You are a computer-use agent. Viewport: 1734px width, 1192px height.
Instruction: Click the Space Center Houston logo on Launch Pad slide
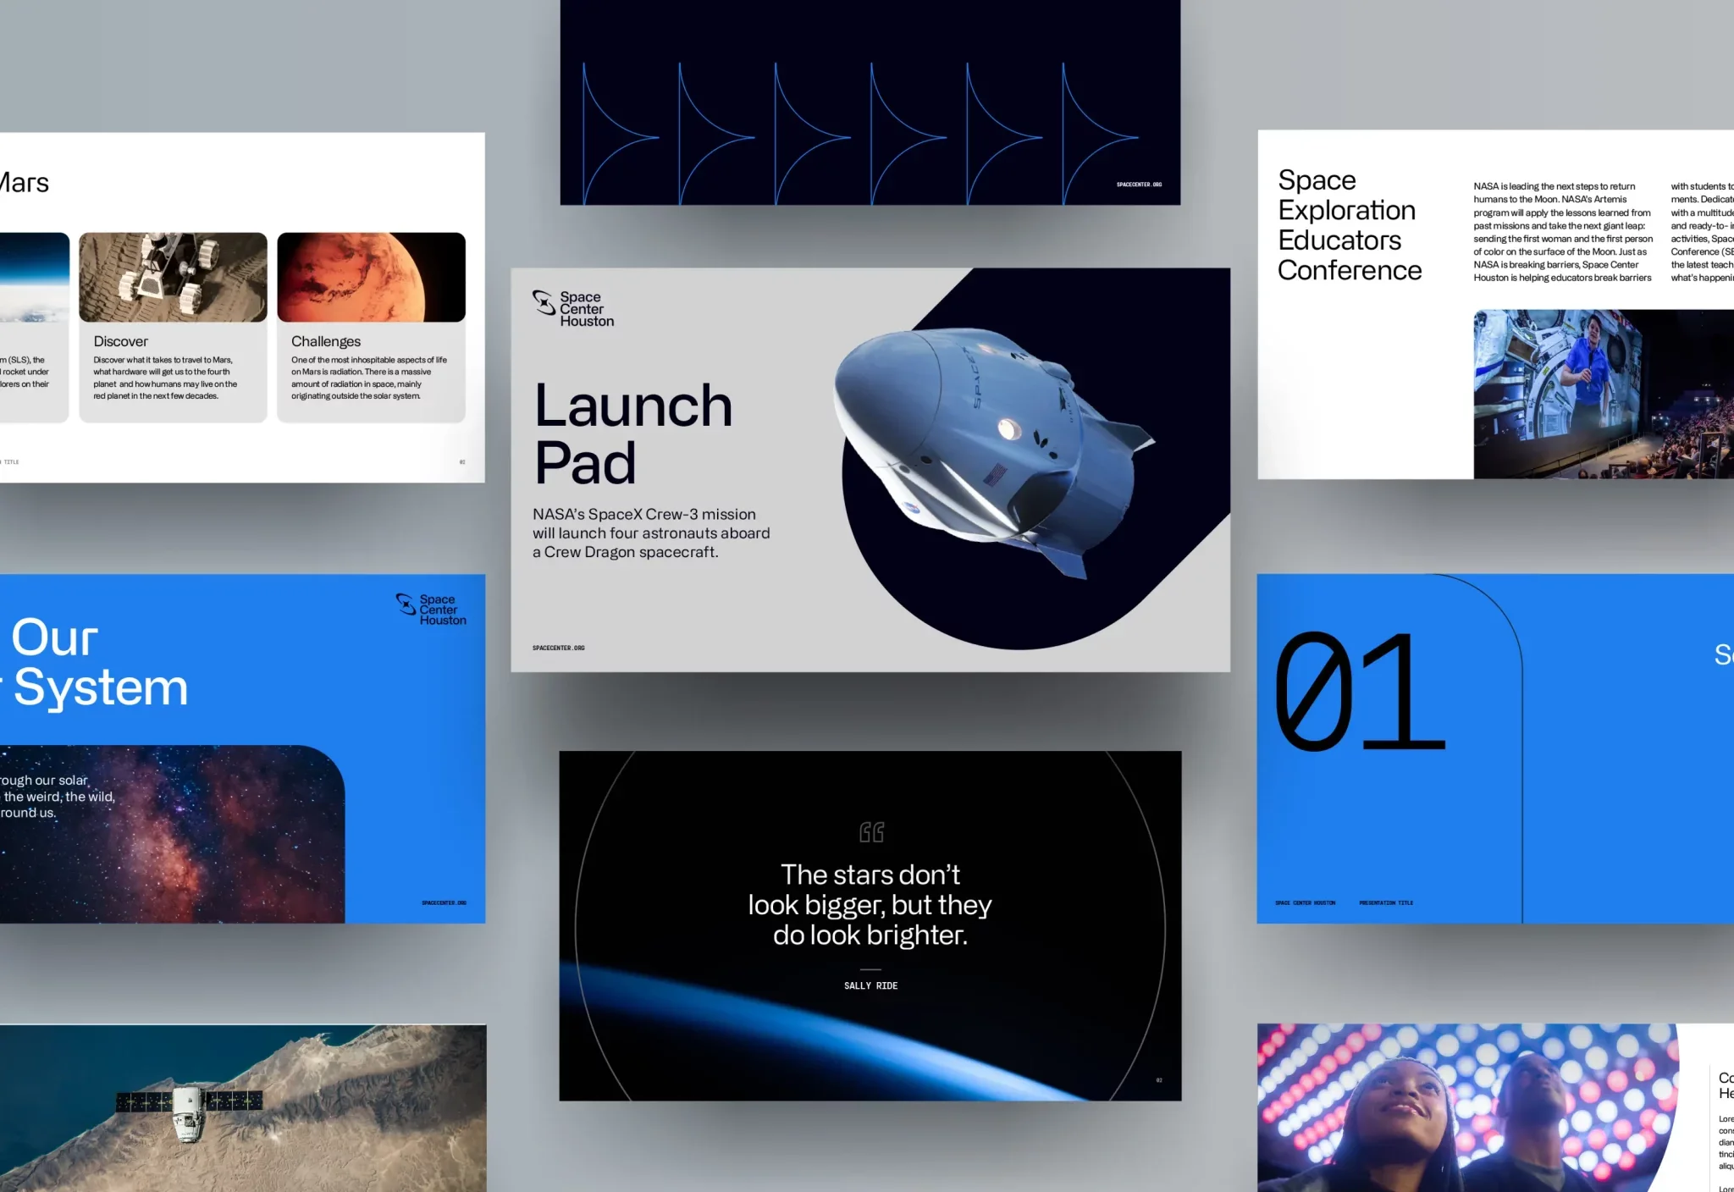click(573, 309)
